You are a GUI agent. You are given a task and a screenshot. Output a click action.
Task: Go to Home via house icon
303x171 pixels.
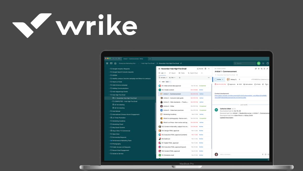tap(115, 63)
